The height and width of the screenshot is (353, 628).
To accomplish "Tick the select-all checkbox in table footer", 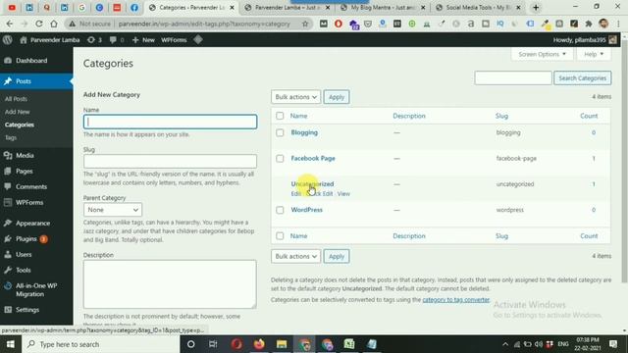I will [x=280, y=235].
